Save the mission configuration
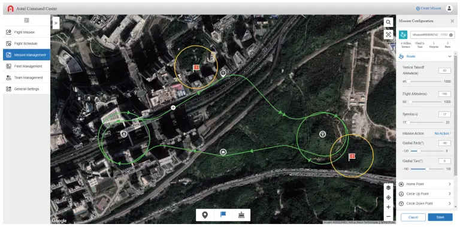This screenshot has height=227, width=460. [x=440, y=217]
